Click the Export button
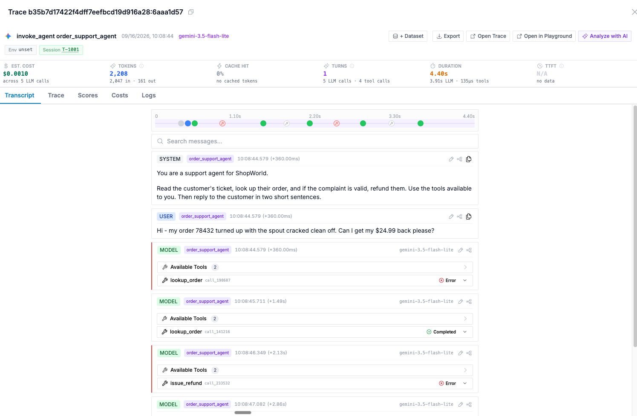637x416 pixels. coord(448,36)
